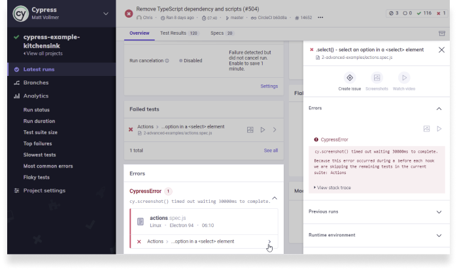Click the run number 14652
Image resolution: width=457 pixels, height=271 pixels.
pos(303,18)
